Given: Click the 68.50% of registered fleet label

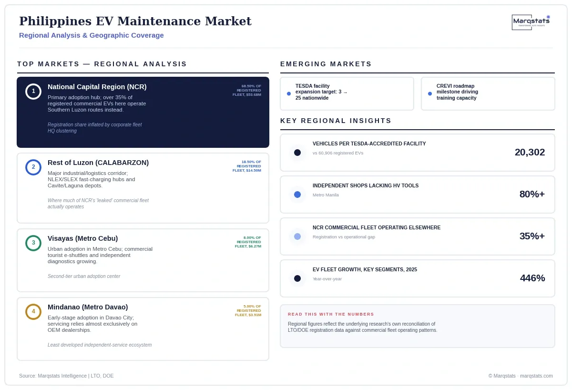Looking at the screenshot, I should (247, 91).
